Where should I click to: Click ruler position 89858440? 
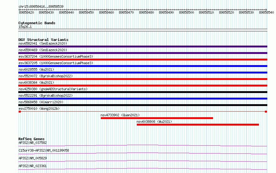click(x=66, y=12)
